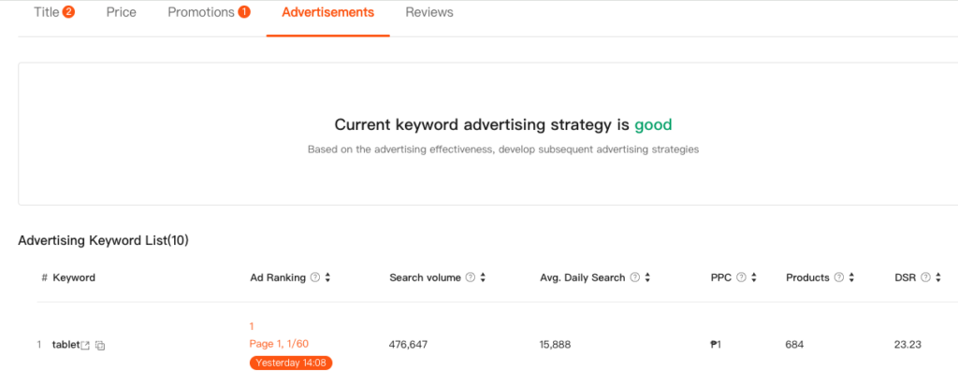
Task: Open the Price tab
Action: [121, 13]
